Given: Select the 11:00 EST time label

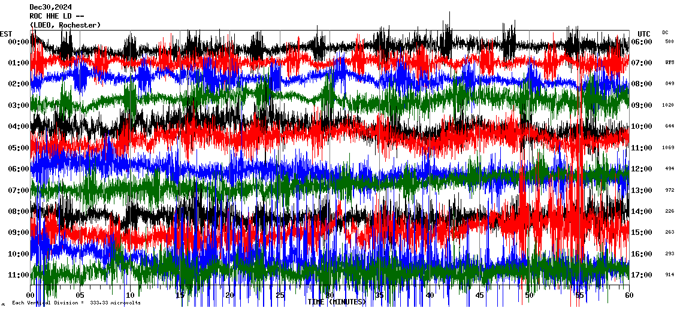Looking at the screenshot, I should tap(18, 274).
